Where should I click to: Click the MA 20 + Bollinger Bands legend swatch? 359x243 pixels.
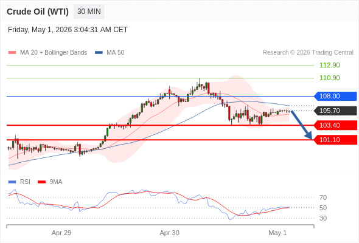tap(12, 53)
